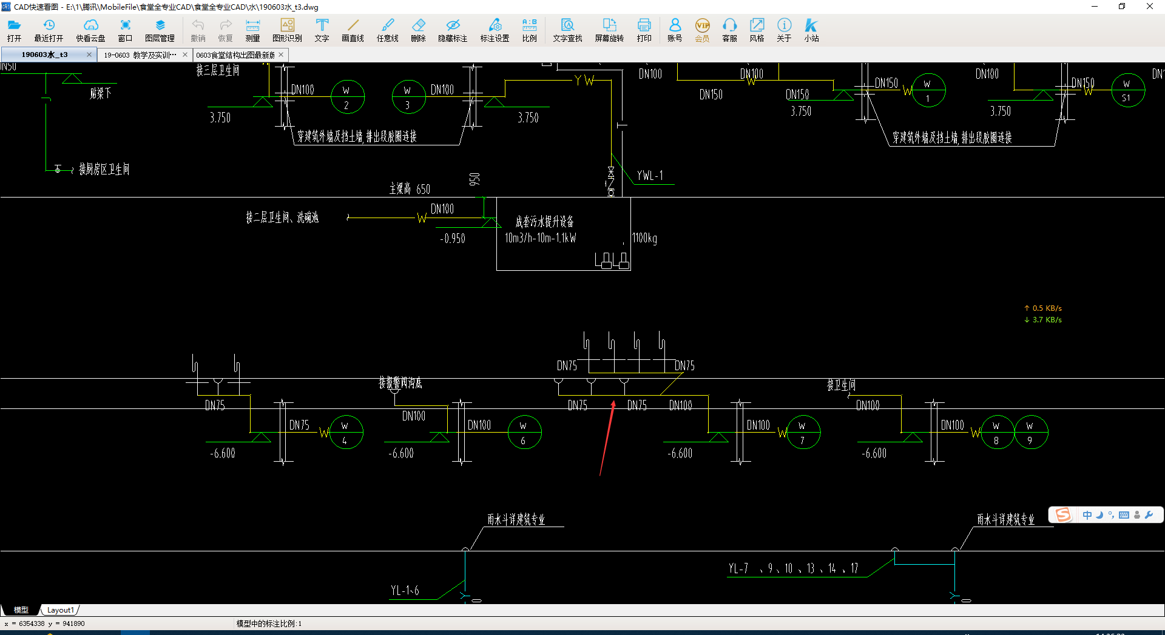1165x635 pixels.
Task: Click the 1100kg weight label
Action: pos(644,238)
